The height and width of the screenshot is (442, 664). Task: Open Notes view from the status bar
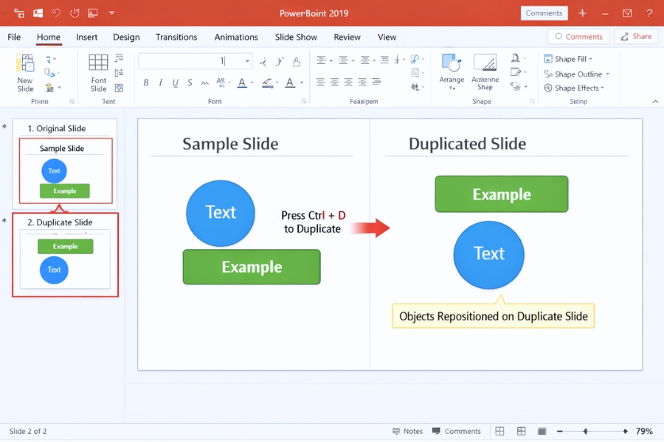408,431
